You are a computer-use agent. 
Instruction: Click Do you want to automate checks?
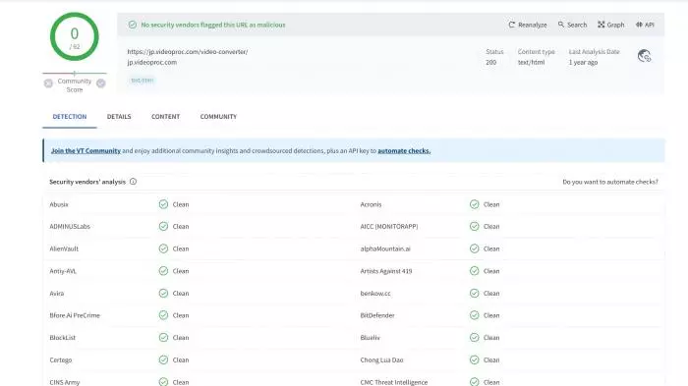[610, 182]
